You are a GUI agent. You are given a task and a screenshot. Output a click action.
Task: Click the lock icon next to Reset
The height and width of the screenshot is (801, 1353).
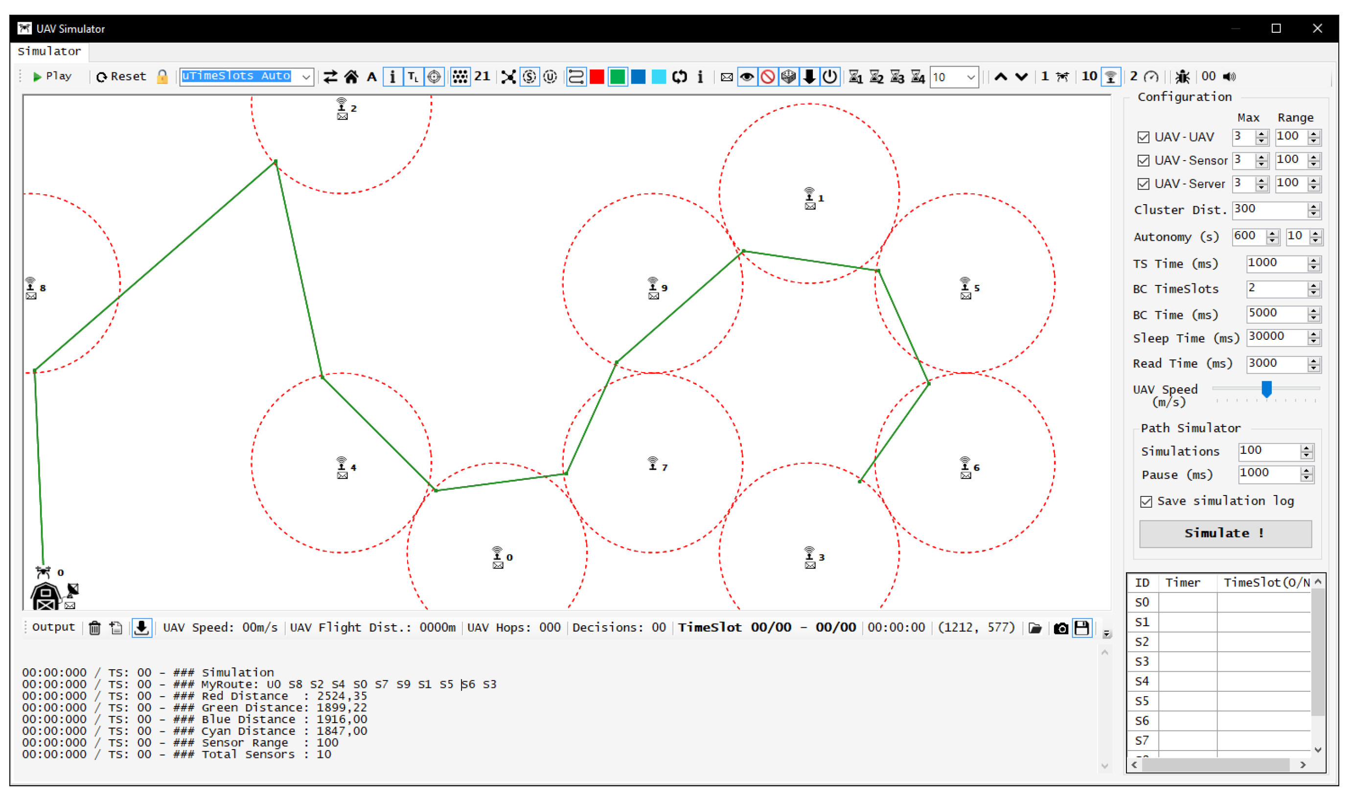pyautogui.click(x=162, y=77)
